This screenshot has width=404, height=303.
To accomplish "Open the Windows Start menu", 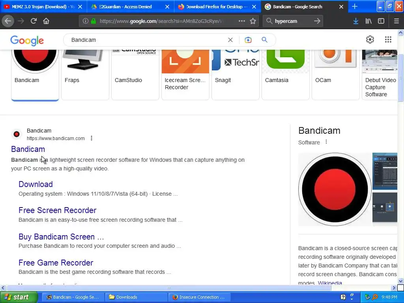I will (19, 297).
